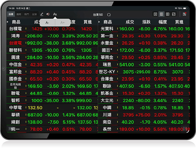Image resolution: width=196 pixels, height=148 pixels.
Task: Open options dots for 聯發科 row
Action: pyautogui.click(x=26, y=50)
